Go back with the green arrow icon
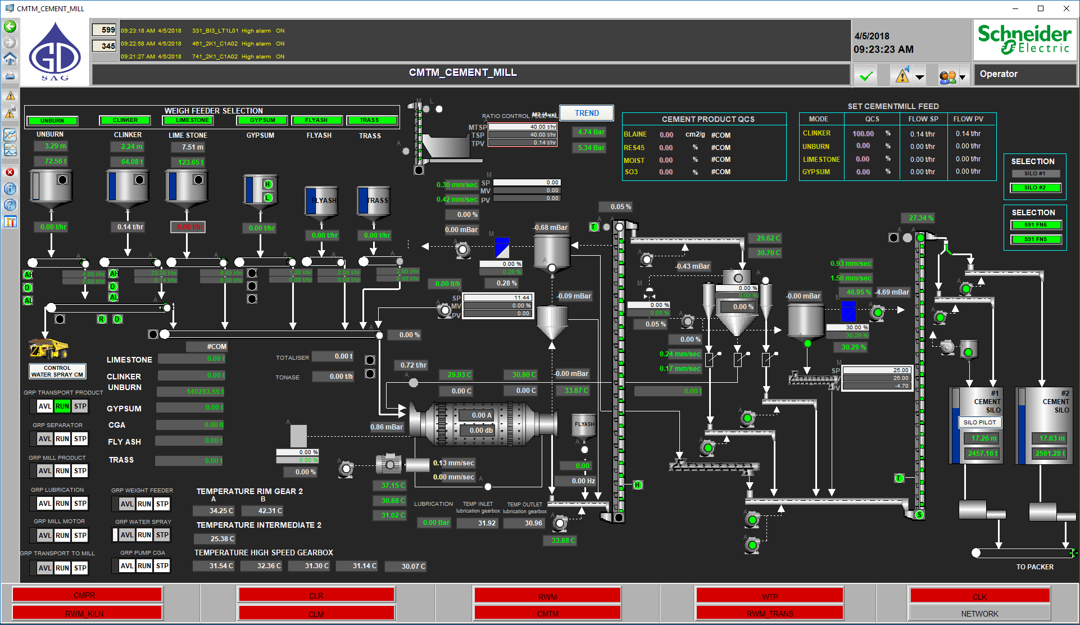Image resolution: width=1080 pixels, height=625 pixels. point(10,26)
